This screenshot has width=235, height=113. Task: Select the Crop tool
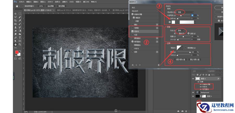click(15, 21)
